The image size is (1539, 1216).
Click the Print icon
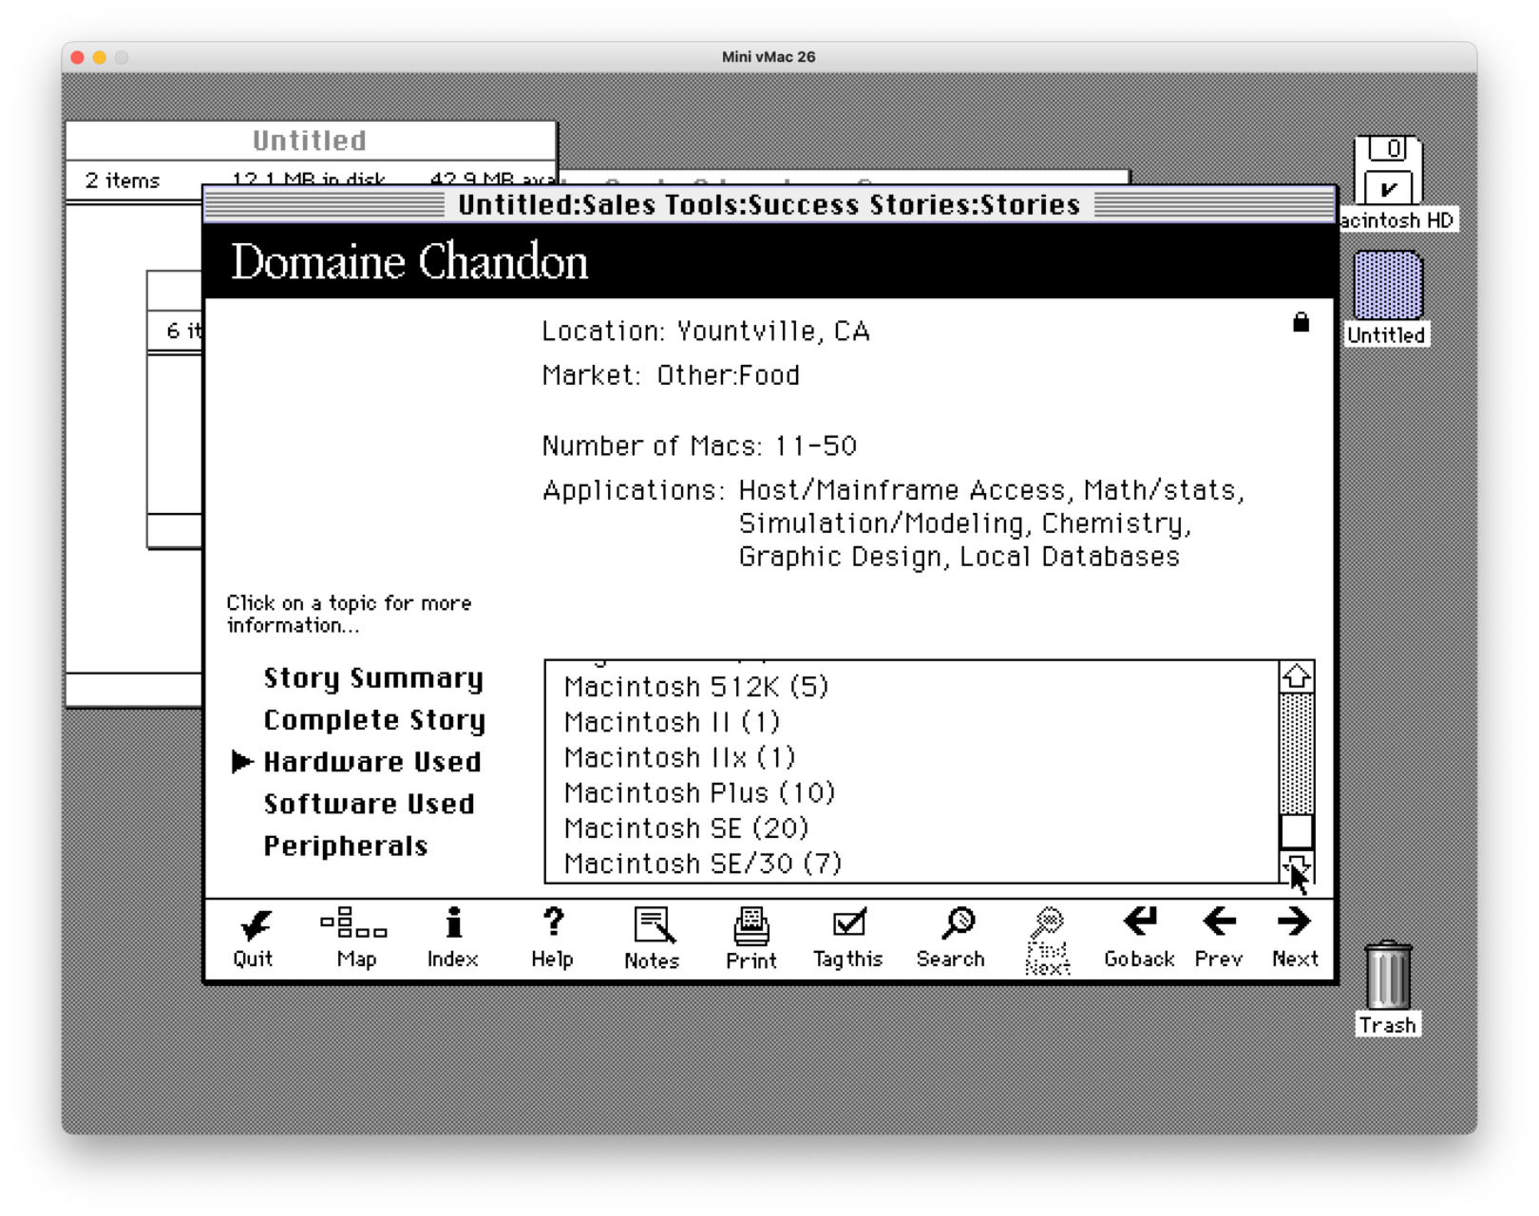pyautogui.click(x=751, y=937)
